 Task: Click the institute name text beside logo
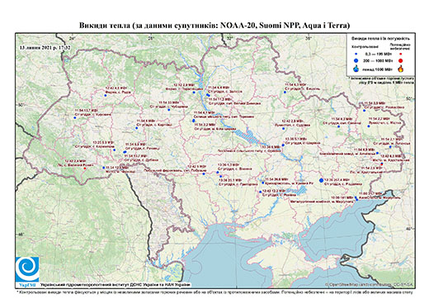point(115,285)
